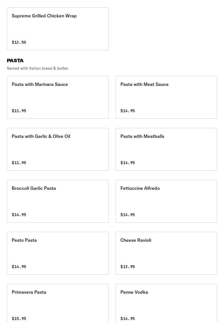Click the $15.95 Primavera Pasta price

(x=19, y=319)
